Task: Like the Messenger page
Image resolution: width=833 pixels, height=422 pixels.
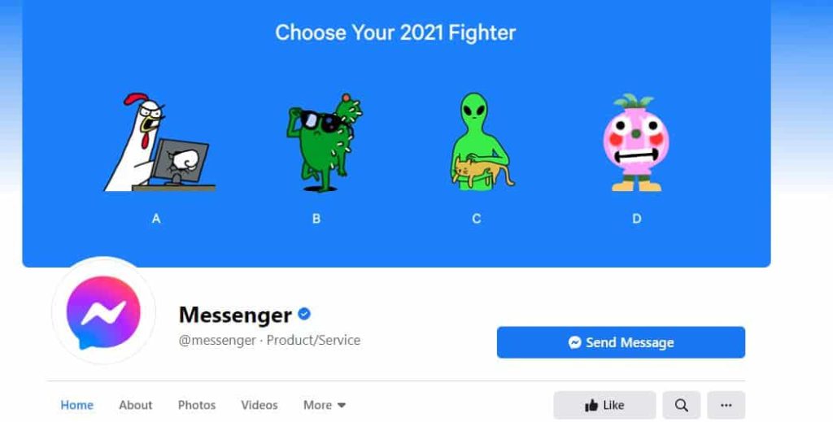Action: pyautogui.click(x=604, y=406)
